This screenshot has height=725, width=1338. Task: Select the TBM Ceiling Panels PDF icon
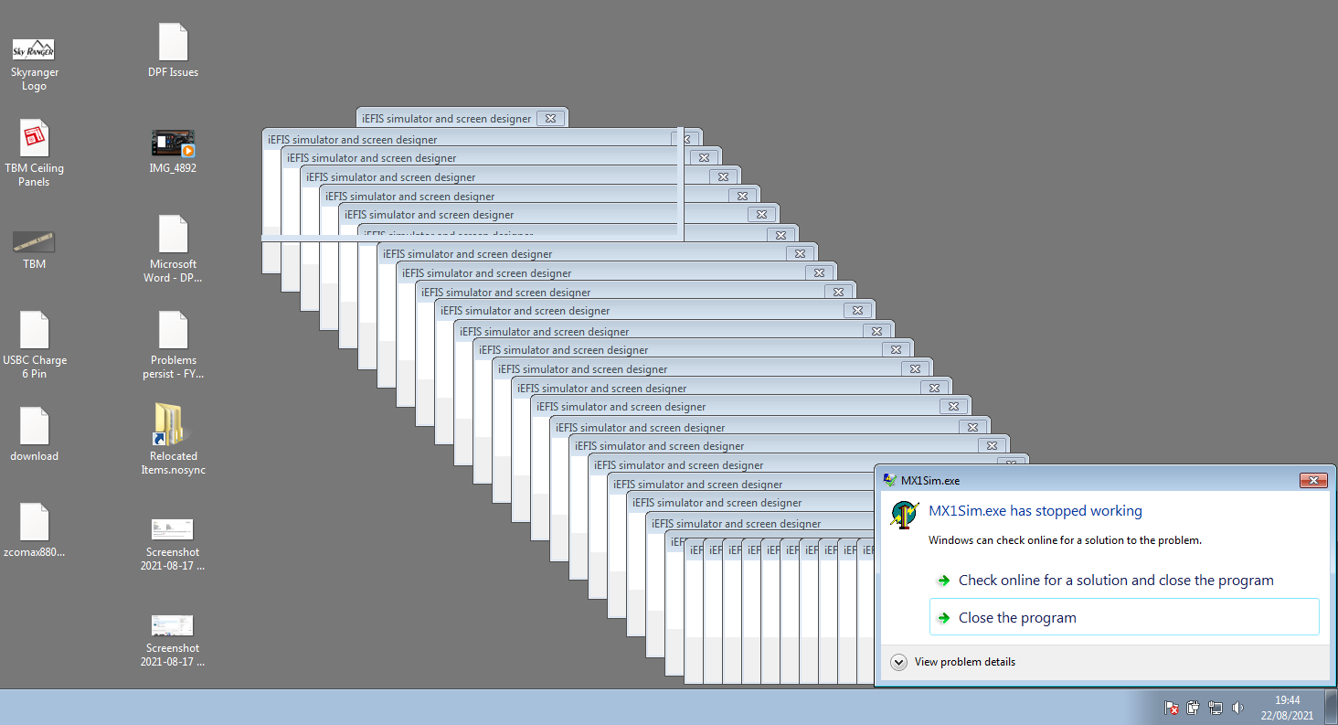[x=34, y=153]
